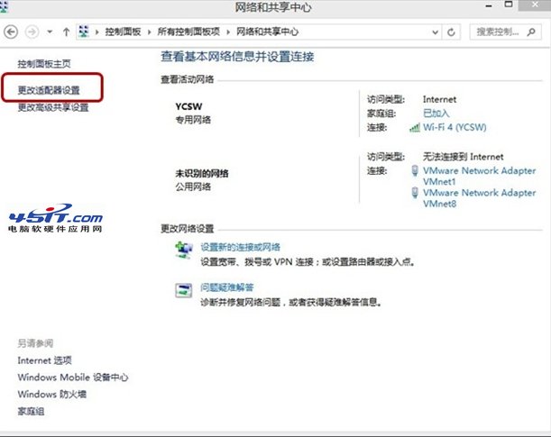This screenshot has width=551, height=437.
Task: Click 所有控制面板项 breadcrumb segment
Action: click(187, 32)
